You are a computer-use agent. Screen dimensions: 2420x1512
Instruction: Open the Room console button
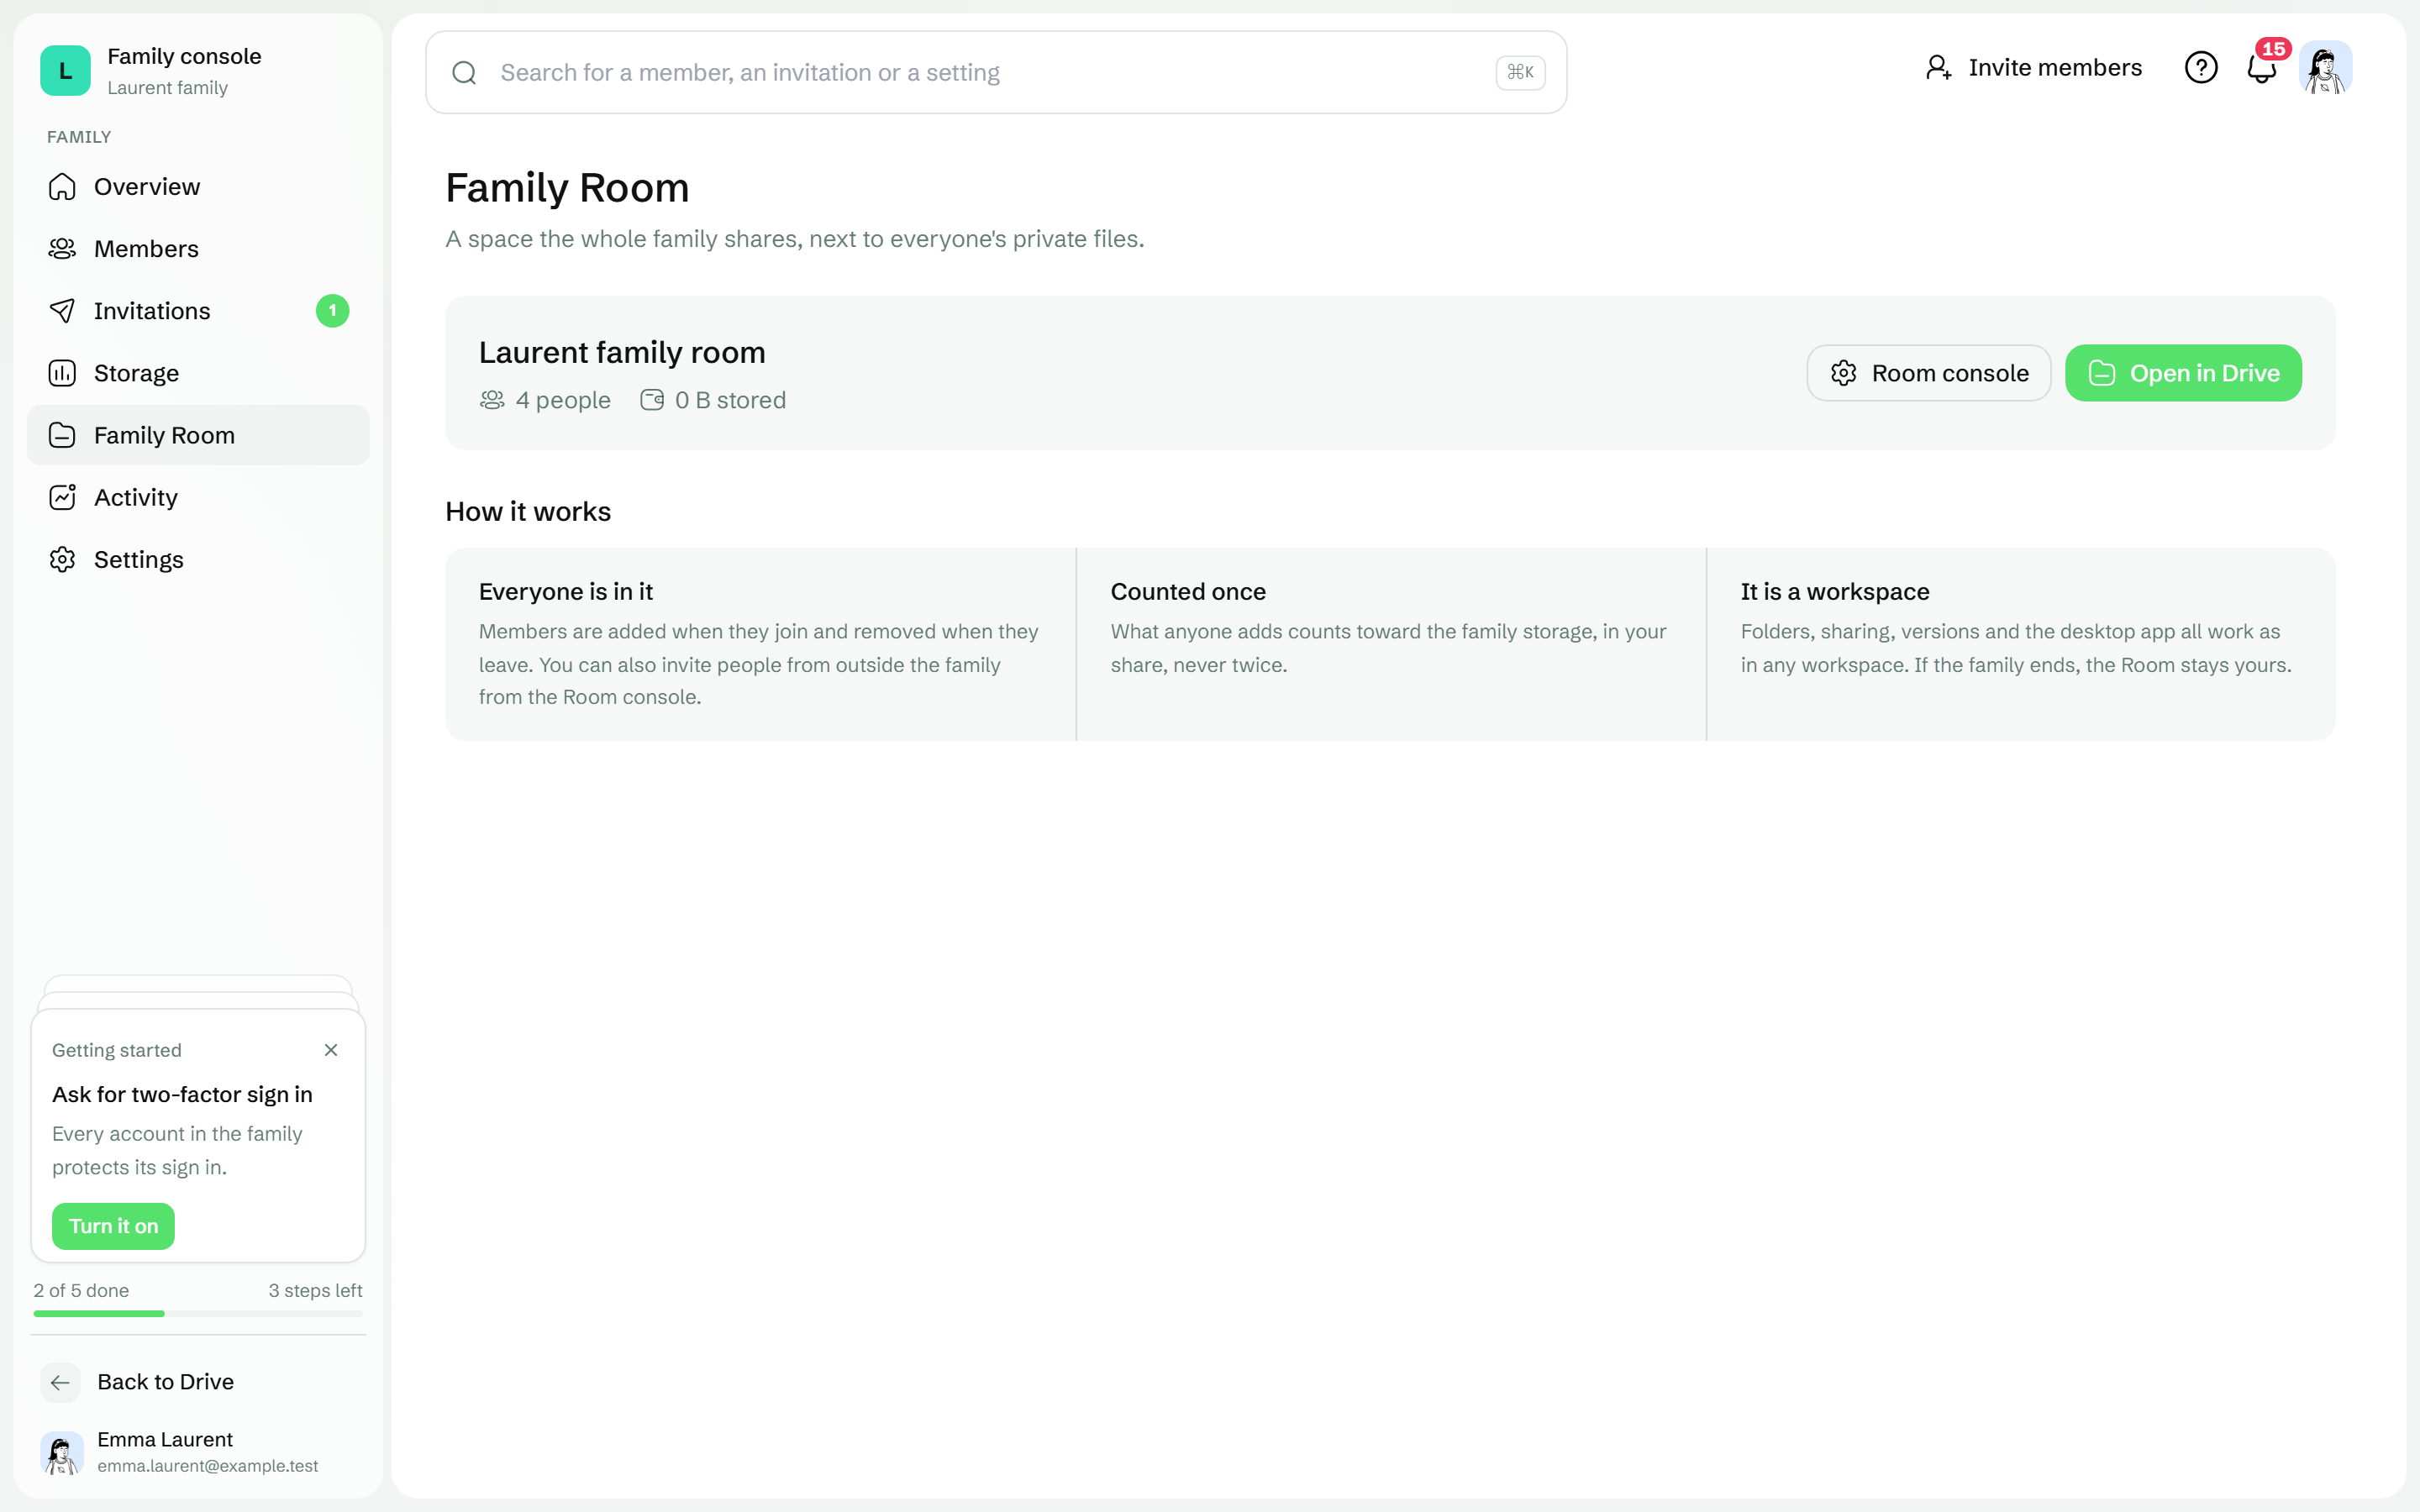pyautogui.click(x=1929, y=373)
